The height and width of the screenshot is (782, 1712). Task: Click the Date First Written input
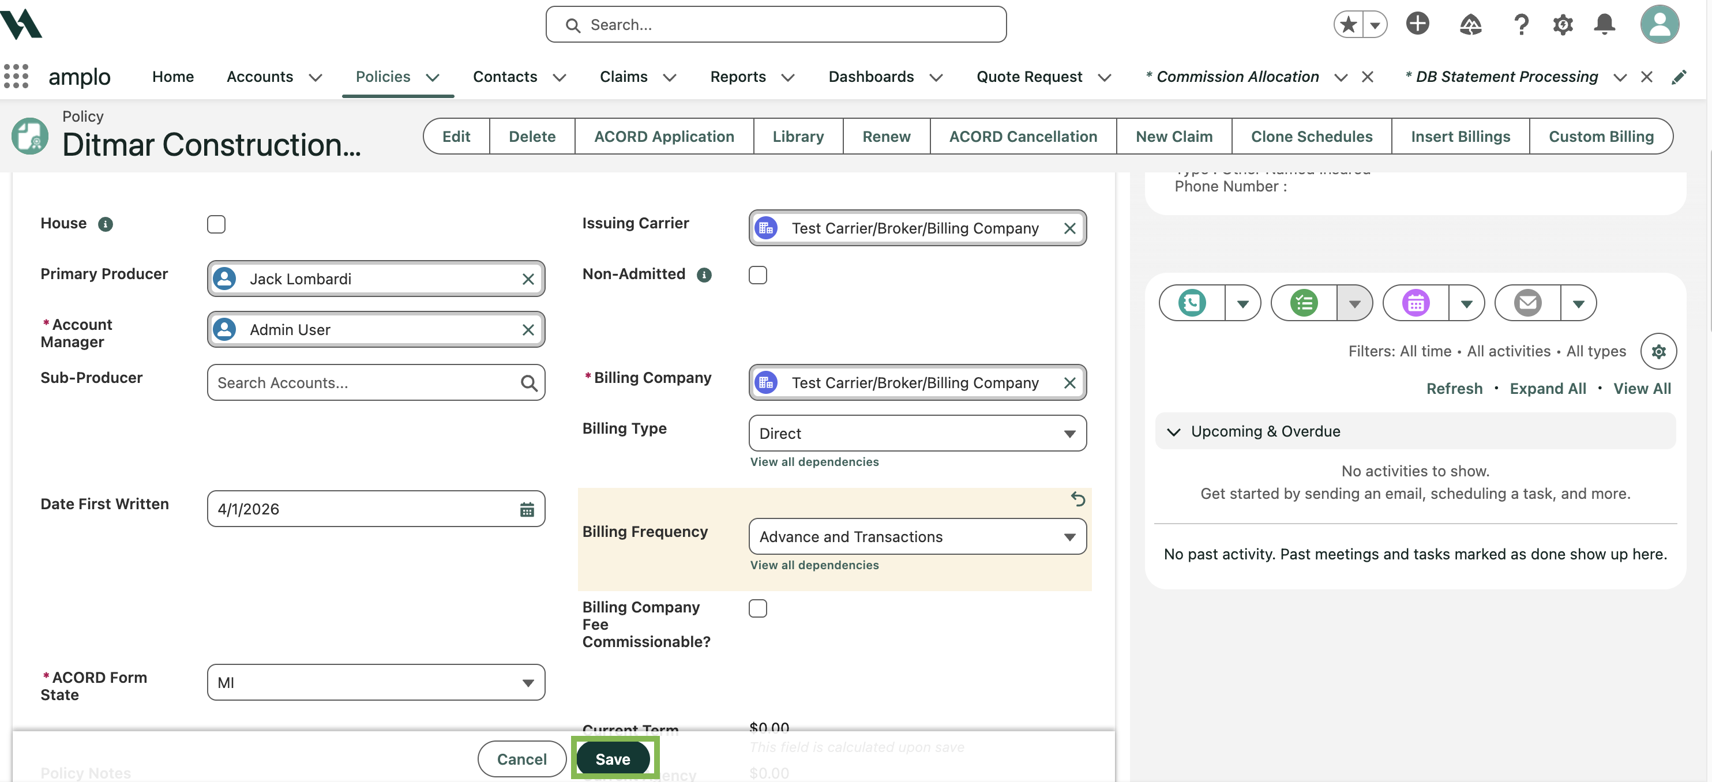point(376,509)
